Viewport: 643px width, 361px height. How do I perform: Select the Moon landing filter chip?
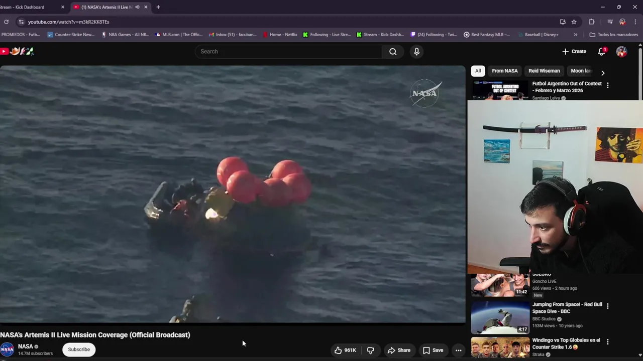tap(581, 71)
